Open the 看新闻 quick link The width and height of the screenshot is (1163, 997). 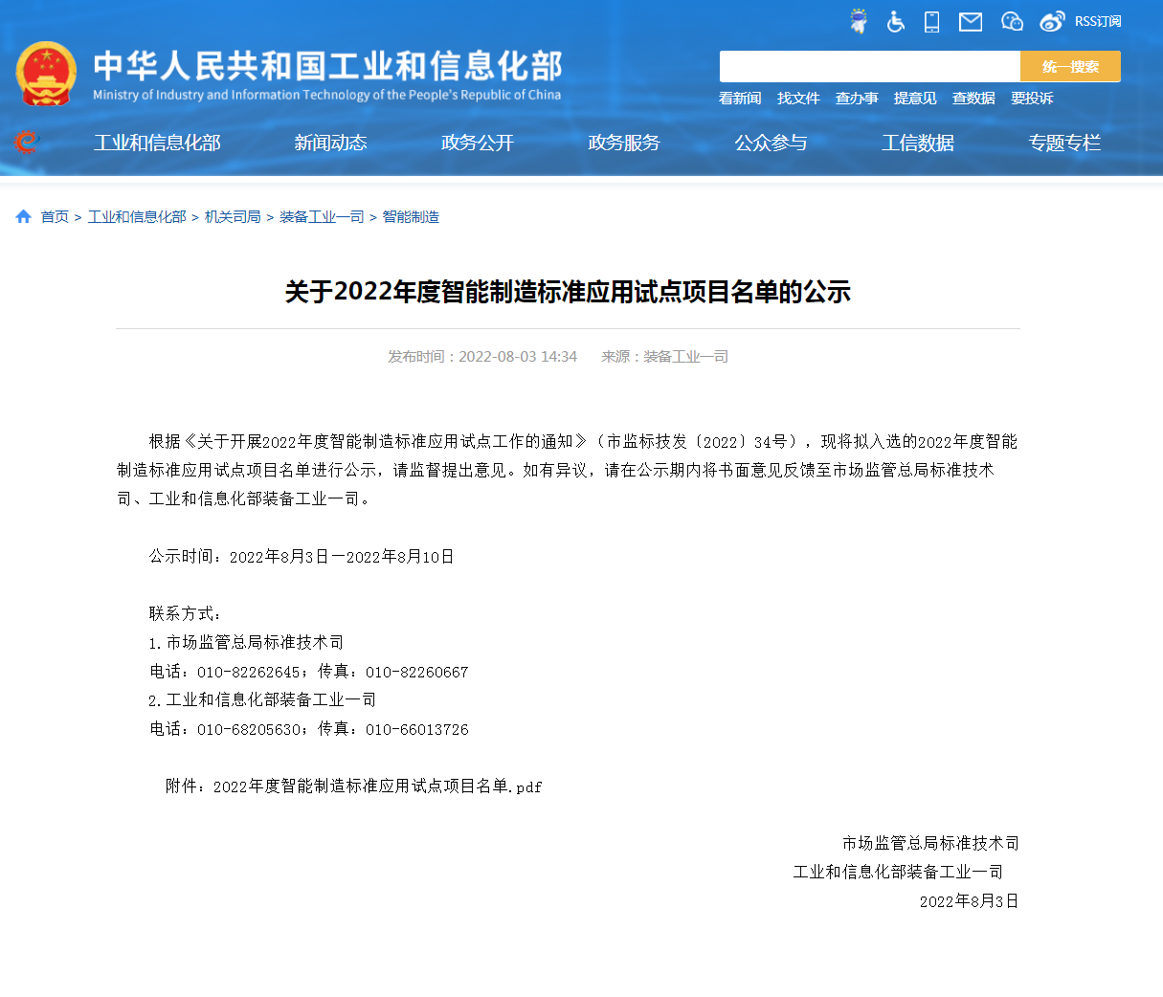pyautogui.click(x=740, y=99)
